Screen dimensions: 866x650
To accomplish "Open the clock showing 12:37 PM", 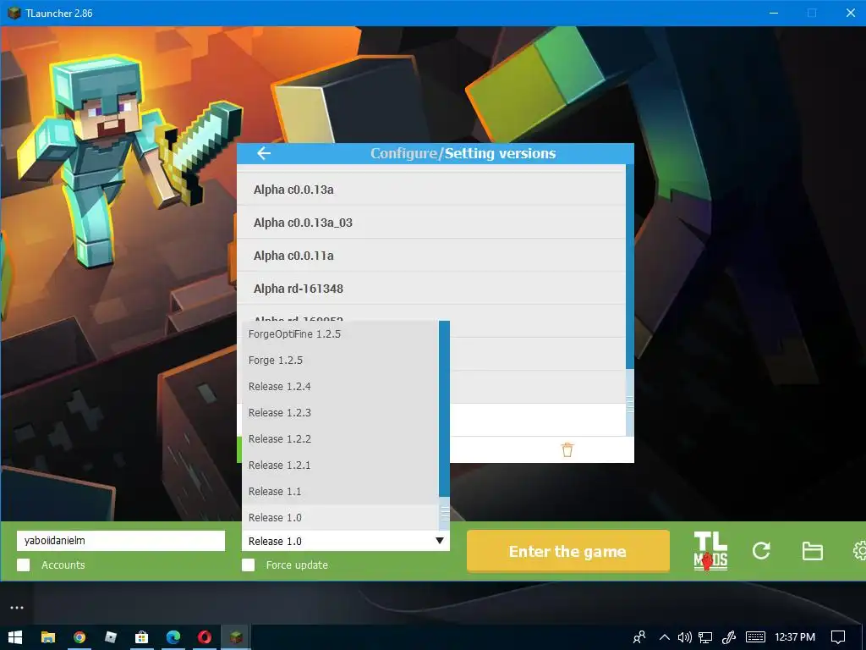I will pyautogui.click(x=795, y=637).
